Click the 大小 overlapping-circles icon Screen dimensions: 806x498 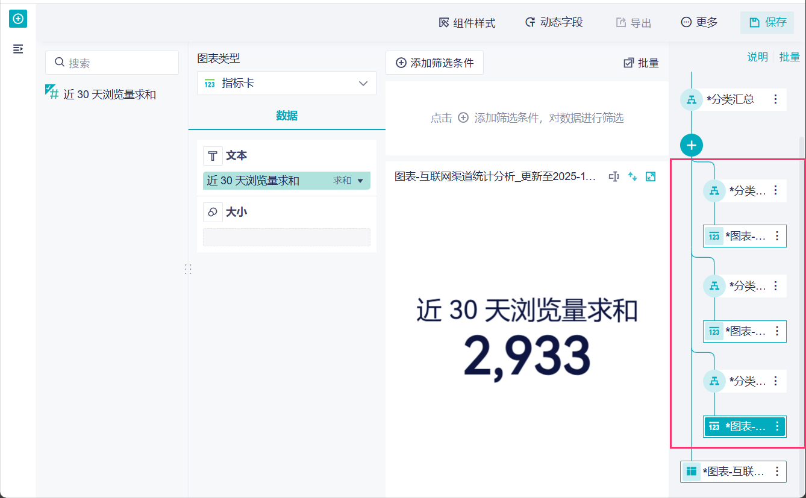[213, 212]
